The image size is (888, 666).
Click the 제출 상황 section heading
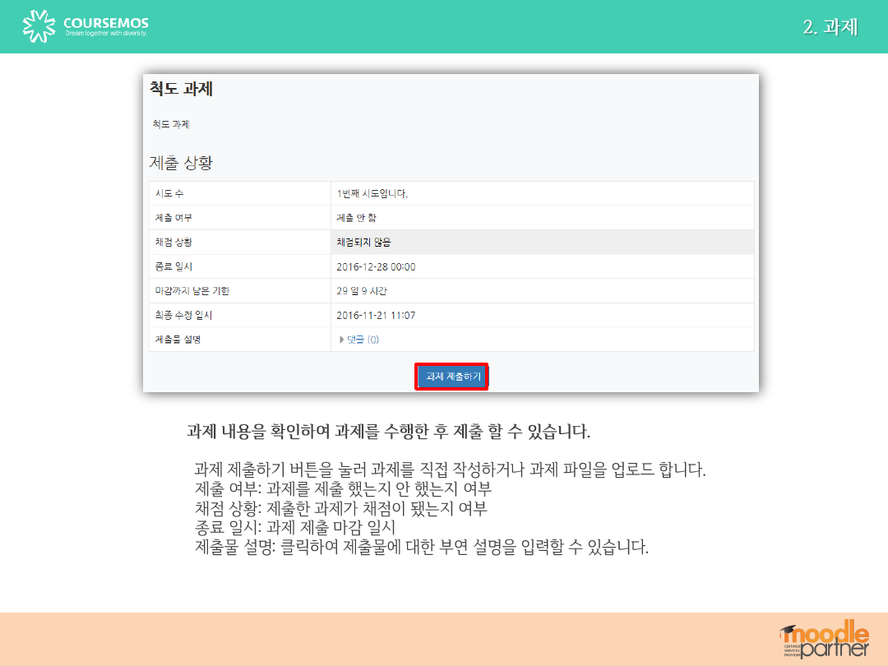181,163
